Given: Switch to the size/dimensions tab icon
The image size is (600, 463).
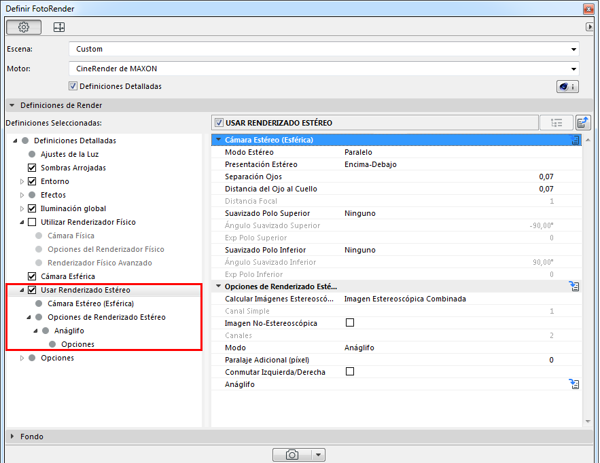Looking at the screenshot, I should click(x=59, y=27).
